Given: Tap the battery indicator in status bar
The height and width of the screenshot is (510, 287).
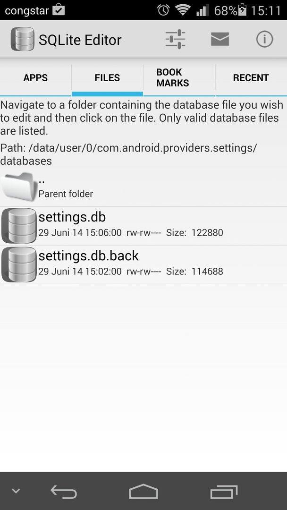Looking at the screenshot, I should [243, 10].
